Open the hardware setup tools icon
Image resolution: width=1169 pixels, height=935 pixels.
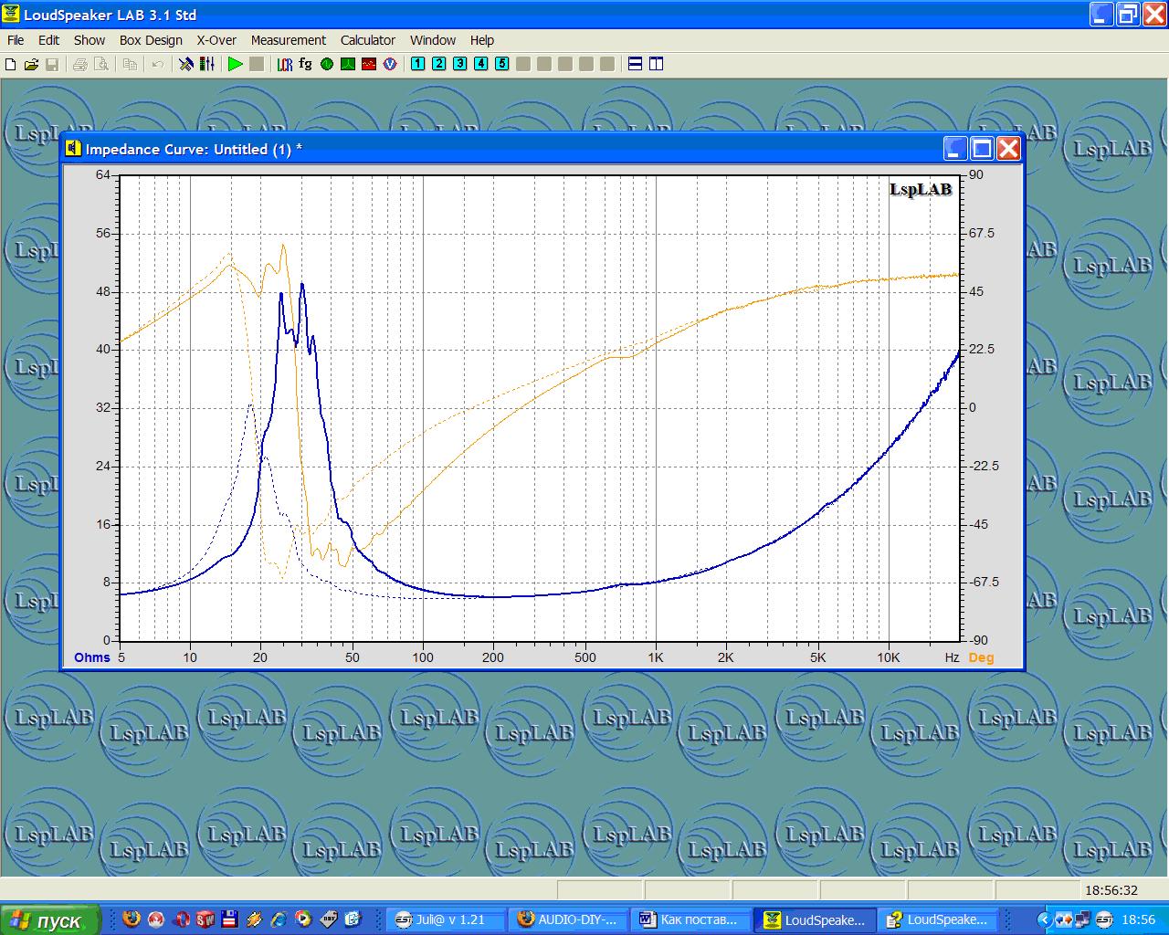click(x=186, y=64)
